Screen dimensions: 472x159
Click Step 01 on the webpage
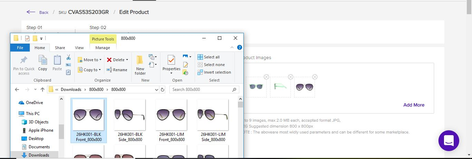point(34,27)
